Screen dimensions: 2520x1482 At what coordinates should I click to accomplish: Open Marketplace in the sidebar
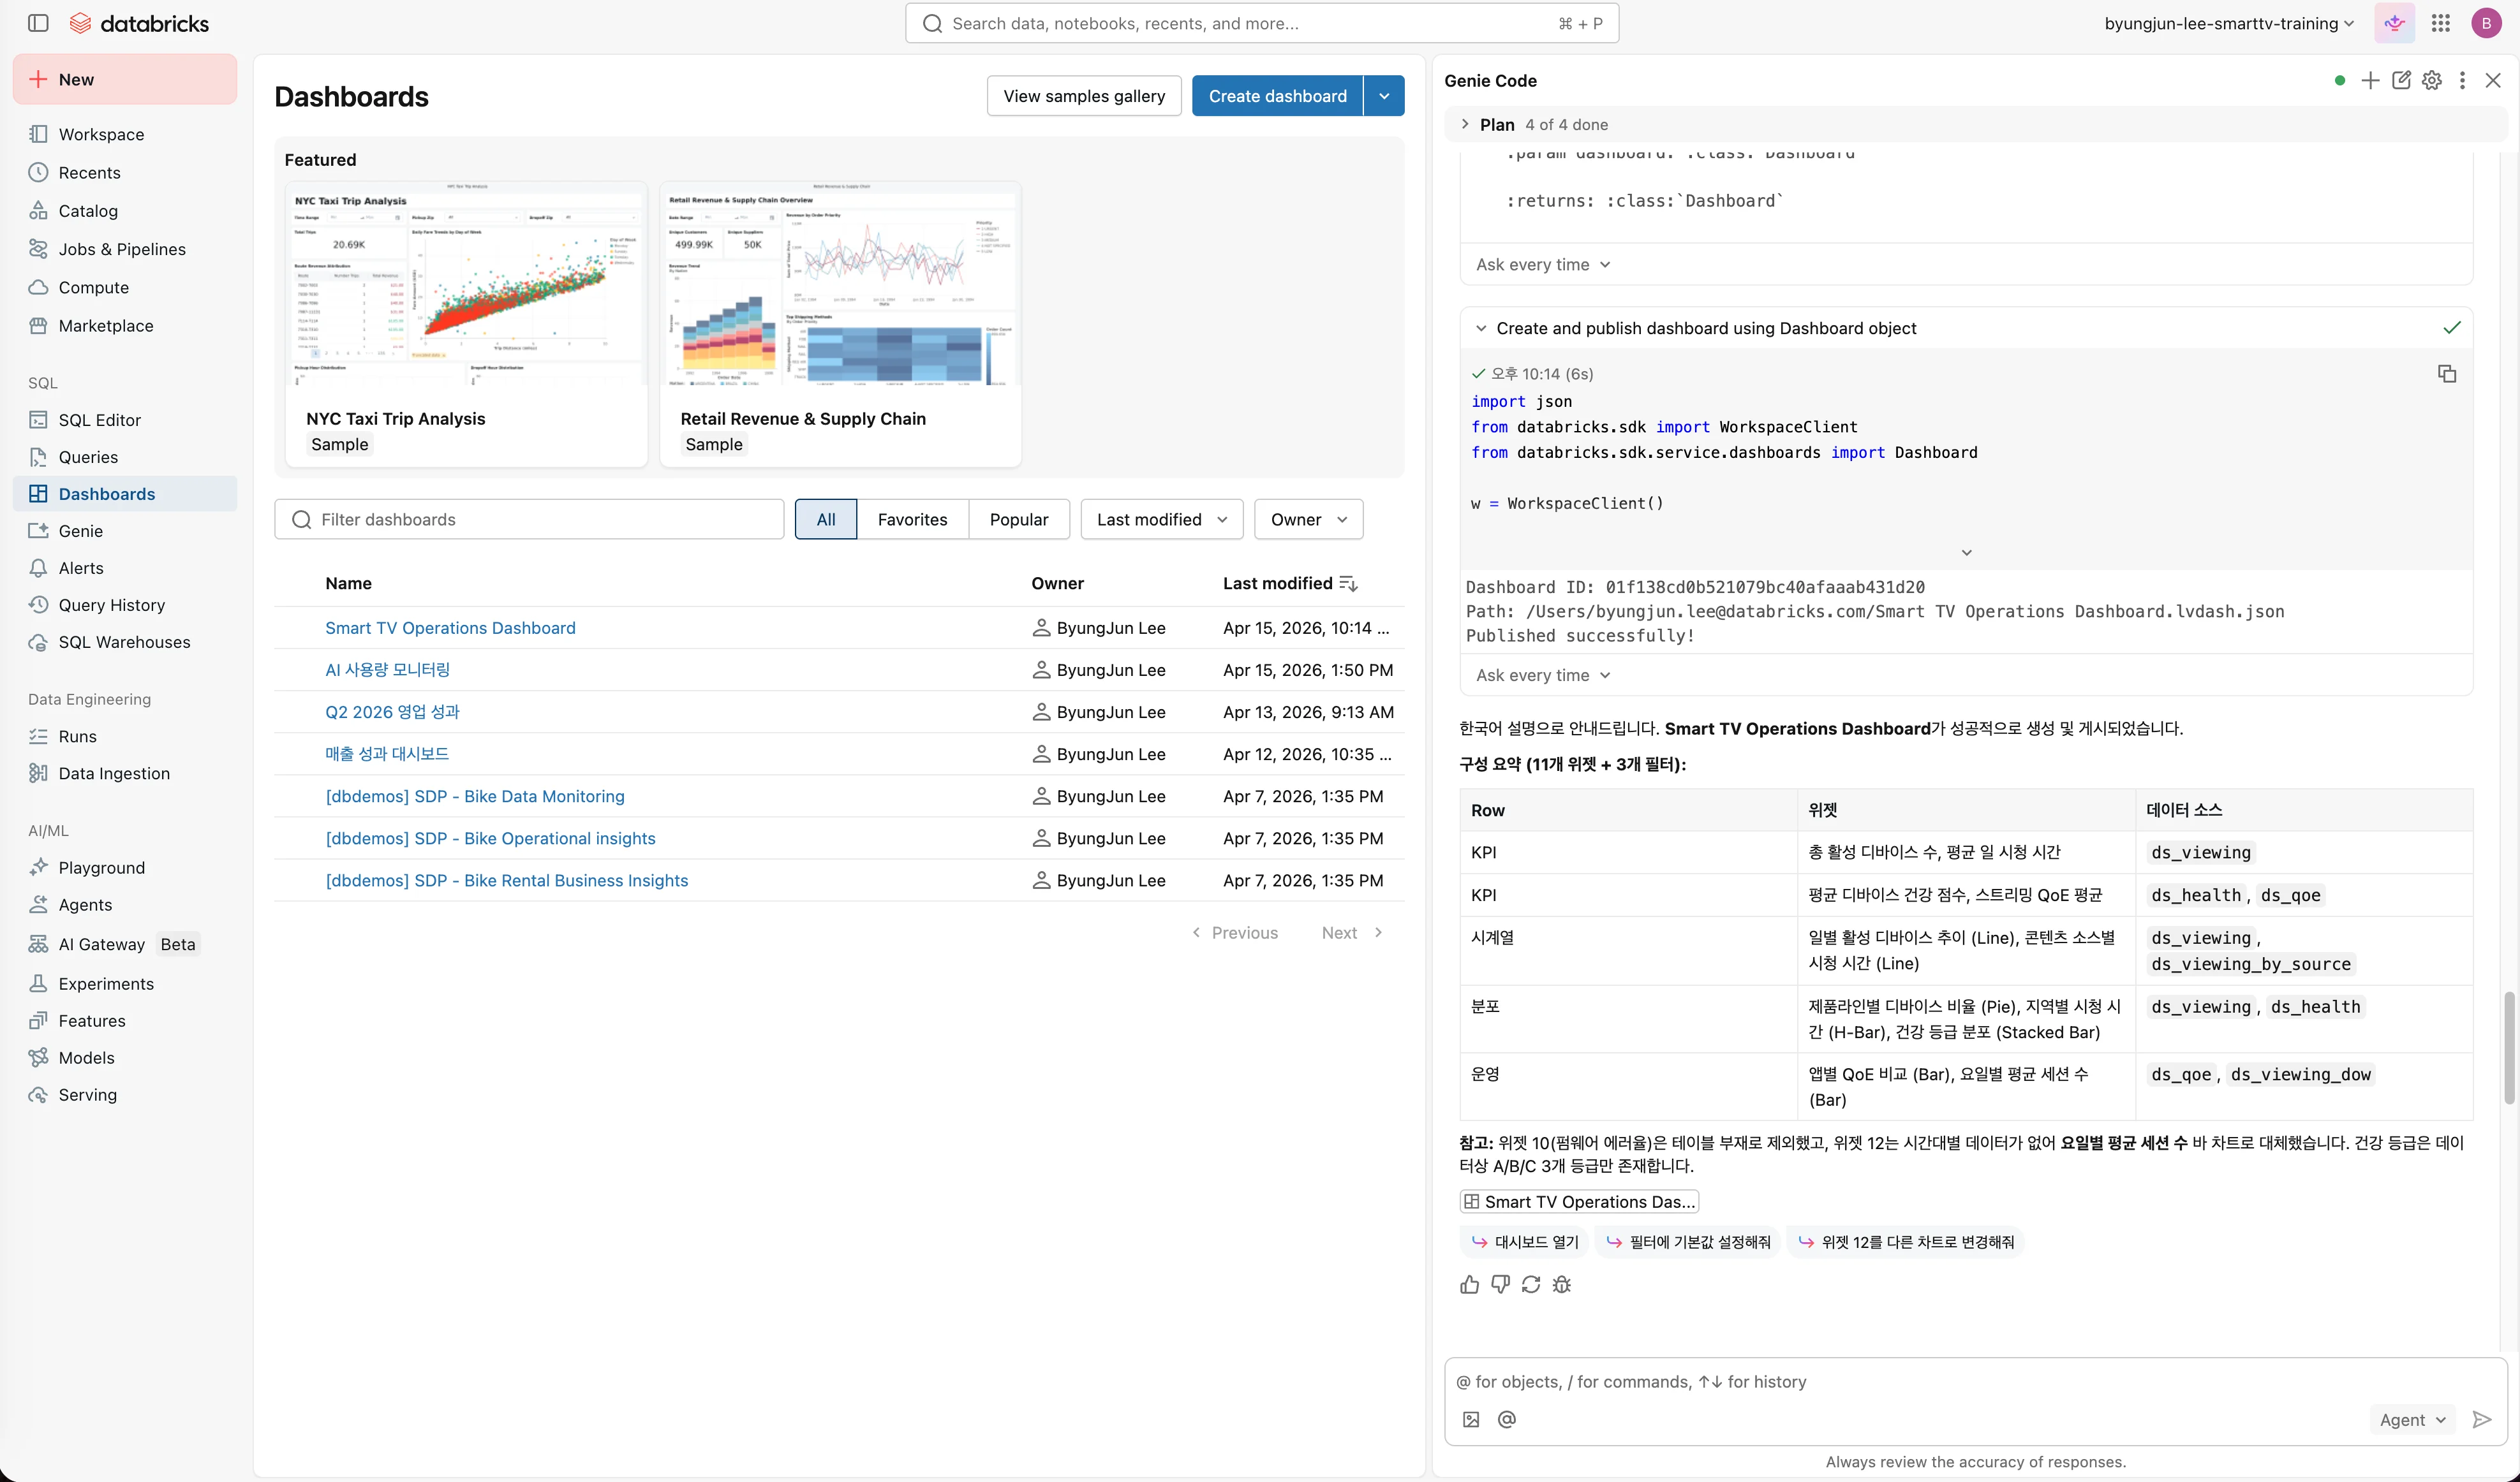tap(125, 326)
